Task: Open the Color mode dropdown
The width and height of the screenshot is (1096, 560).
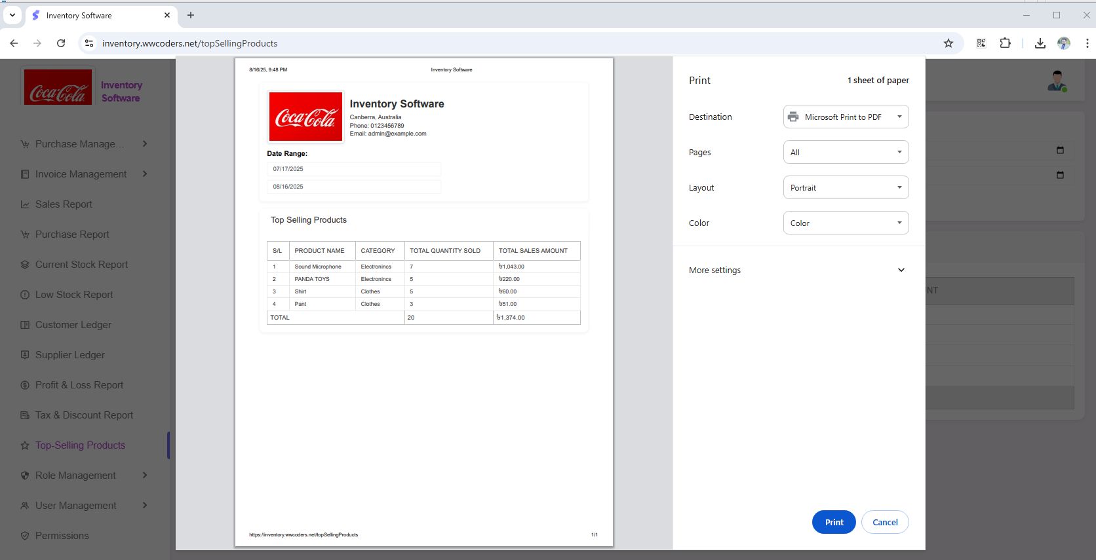Action: [846, 223]
